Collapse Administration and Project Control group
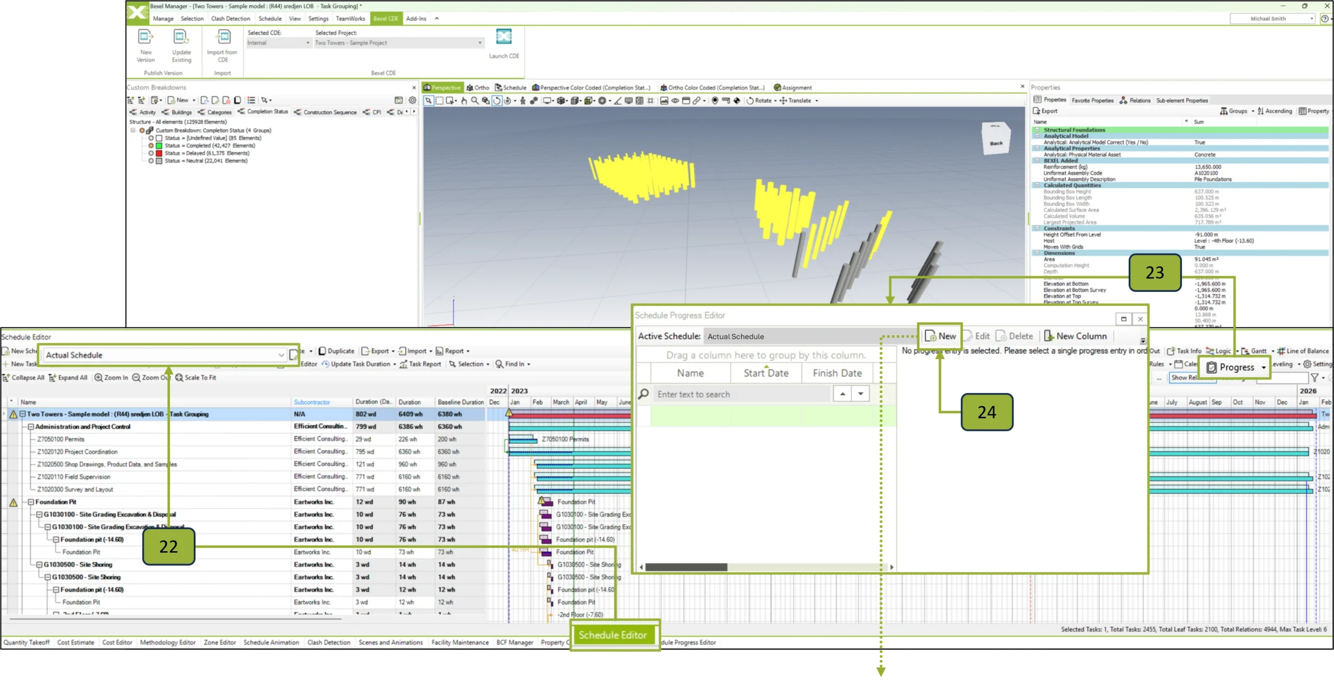Image resolution: width=1334 pixels, height=687 pixels. click(x=31, y=427)
